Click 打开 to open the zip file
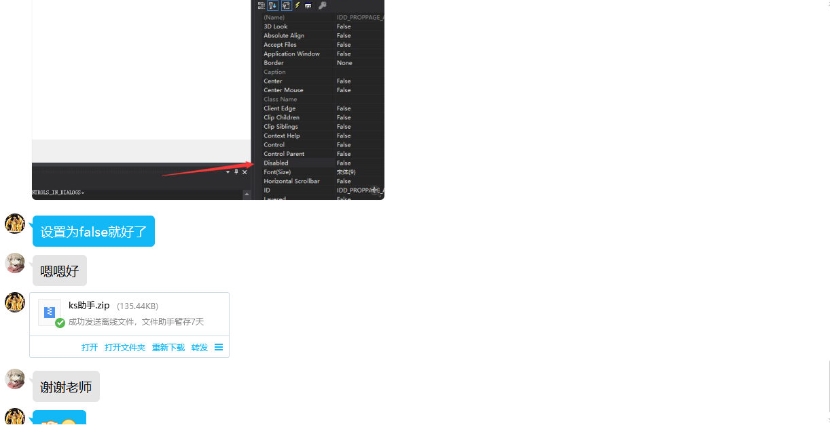Image resolution: width=830 pixels, height=425 pixels. click(x=90, y=347)
